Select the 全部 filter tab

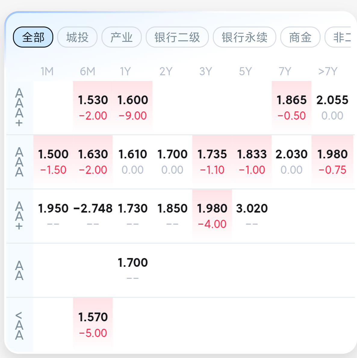pos(33,37)
